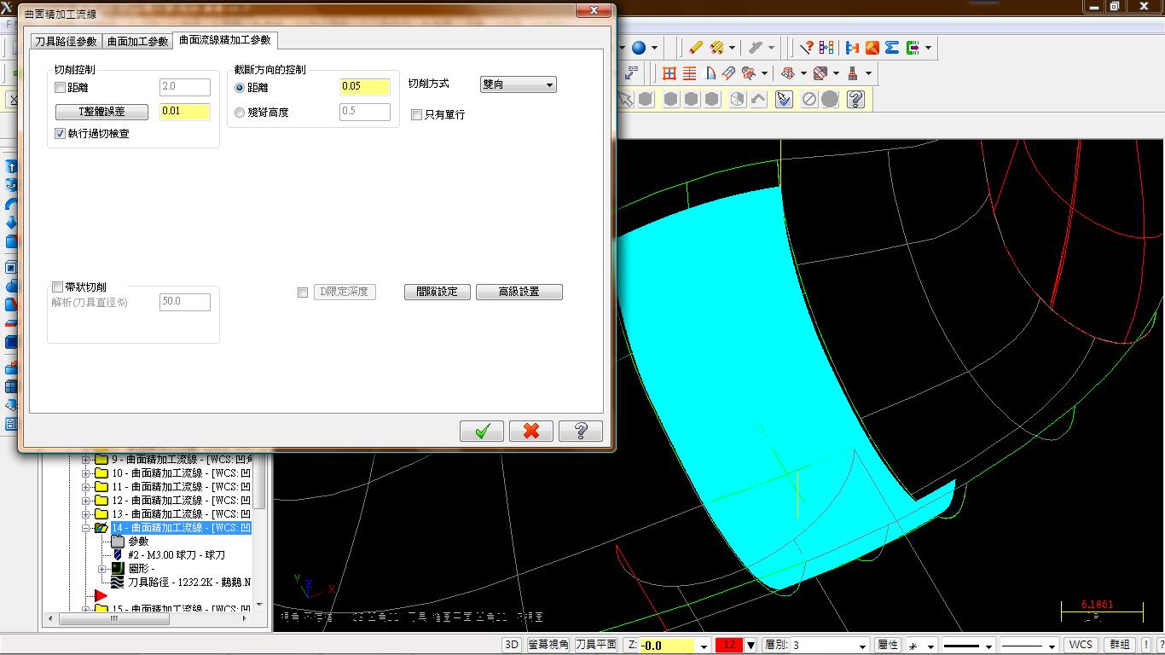Open the 高級設置 advanced settings button
The width and height of the screenshot is (1165, 655).
(519, 292)
